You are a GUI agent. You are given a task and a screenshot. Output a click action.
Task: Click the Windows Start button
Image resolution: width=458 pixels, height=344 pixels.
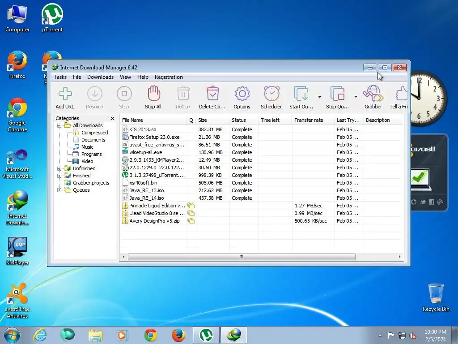[x=12, y=335]
